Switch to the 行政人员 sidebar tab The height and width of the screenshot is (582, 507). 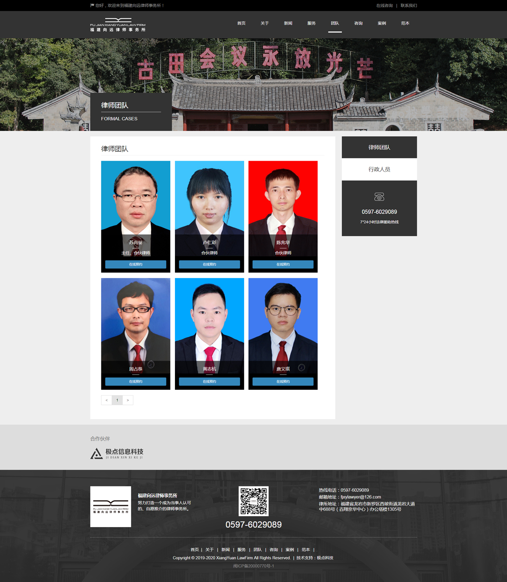point(379,169)
